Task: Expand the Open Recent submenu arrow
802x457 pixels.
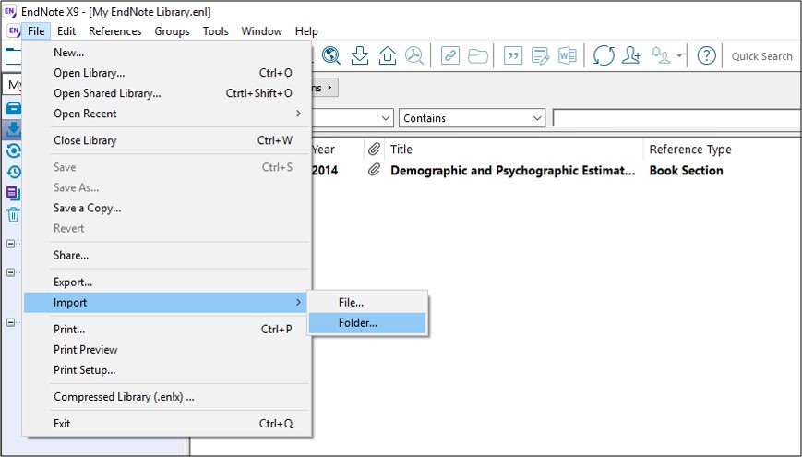Action: (x=298, y=114)
